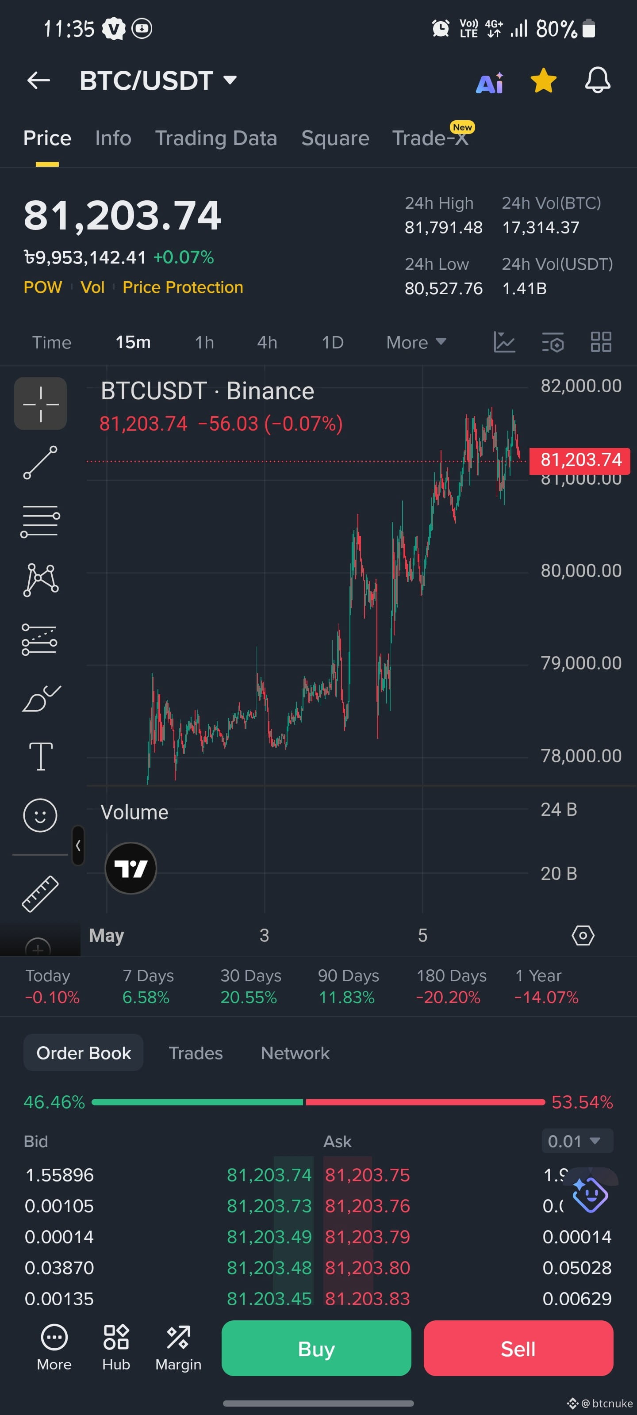Screen dimensions: 637x1415
Task: Tap the POW tag
Action: pos(43,287)
